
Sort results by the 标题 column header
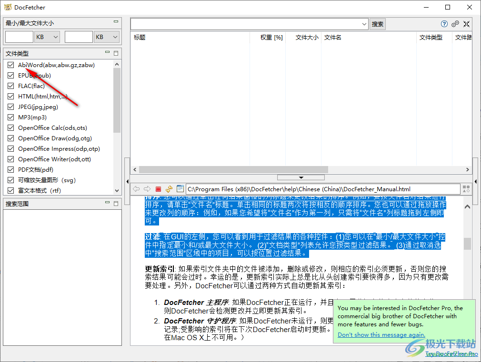tap(190, 38)
